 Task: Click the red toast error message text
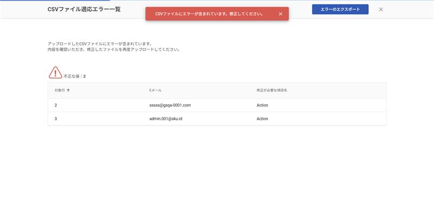coord(209,14)
